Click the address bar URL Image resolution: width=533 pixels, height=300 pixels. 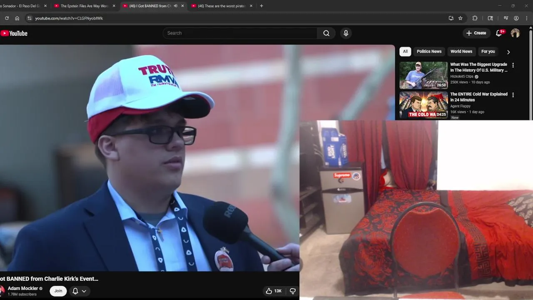(x=69, y=18)
